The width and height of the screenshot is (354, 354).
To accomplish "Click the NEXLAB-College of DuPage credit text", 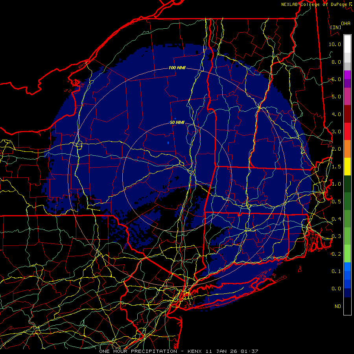I will pyautogui.click(x=314, y=4).
